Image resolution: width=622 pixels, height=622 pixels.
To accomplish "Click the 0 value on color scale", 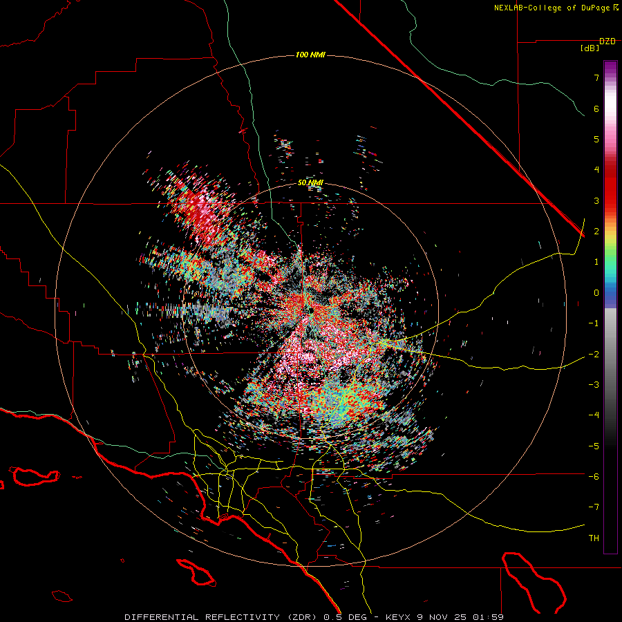I will pyautogui.click(x=596, y=293).
